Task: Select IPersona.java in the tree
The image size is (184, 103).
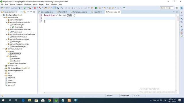Action: coord(17,32)
